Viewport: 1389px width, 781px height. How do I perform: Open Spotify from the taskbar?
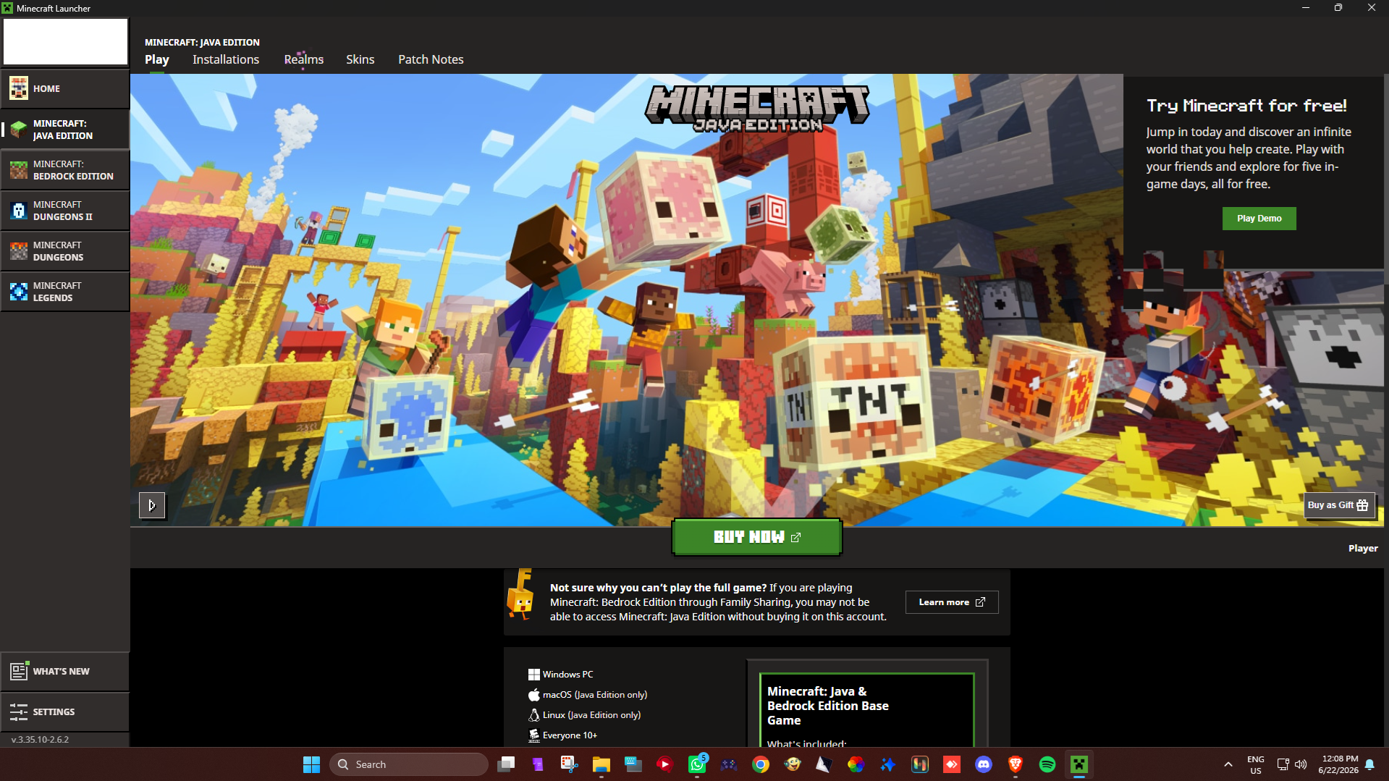1047,764
